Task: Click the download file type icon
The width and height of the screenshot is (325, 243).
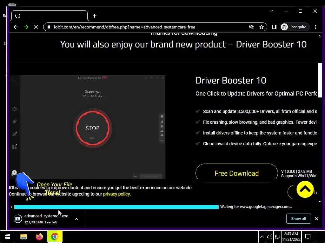Action: point(18,219)
